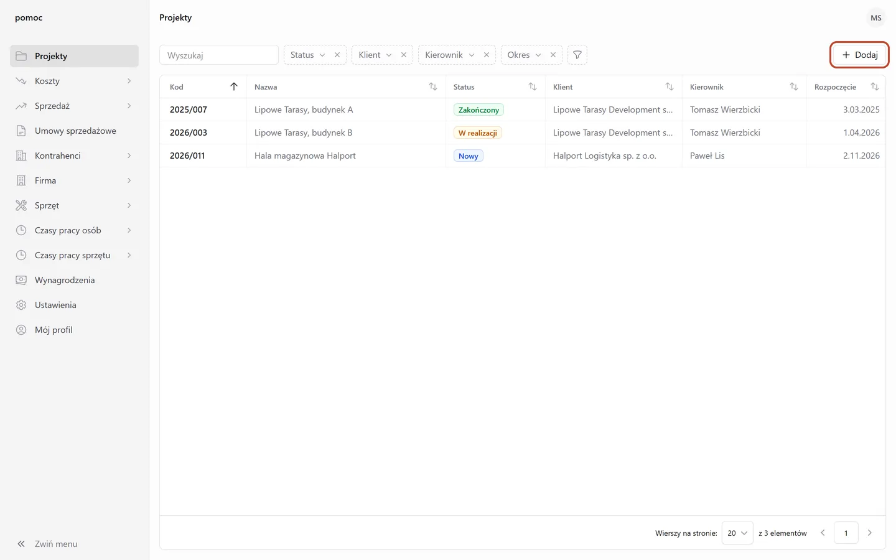
Task: Go to Wynagrodzenia in the sidebar
Action: tap(74, 280)
